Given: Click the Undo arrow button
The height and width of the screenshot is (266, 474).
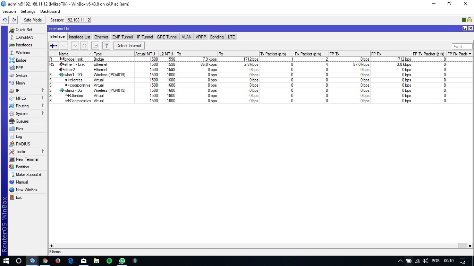Looking at the screenshot, I should 5,20.
